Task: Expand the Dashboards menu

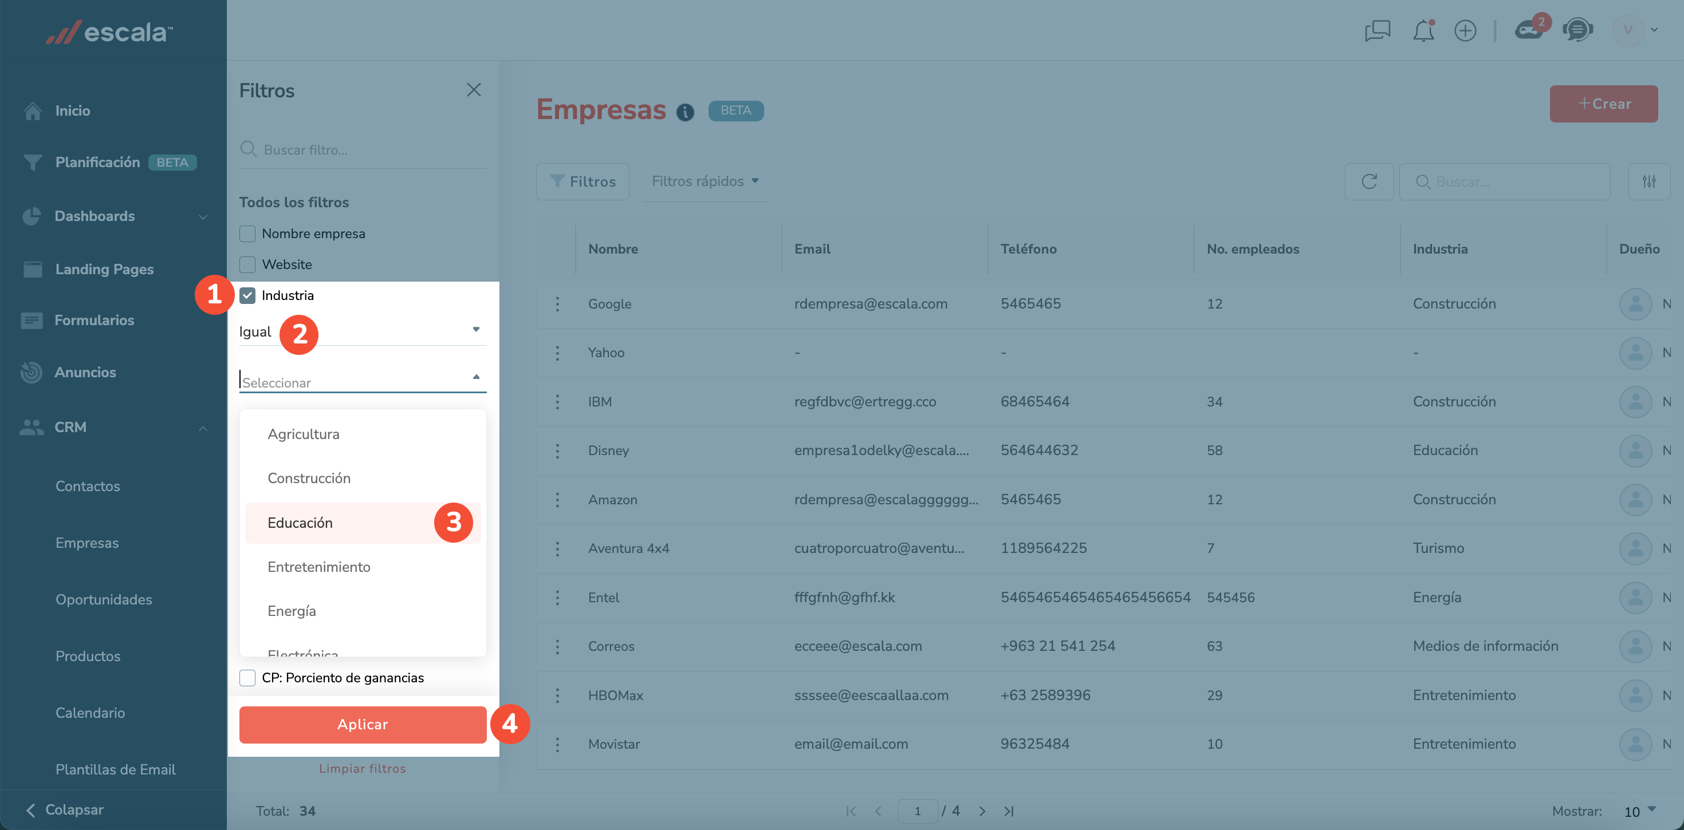Action: (203, 216)
